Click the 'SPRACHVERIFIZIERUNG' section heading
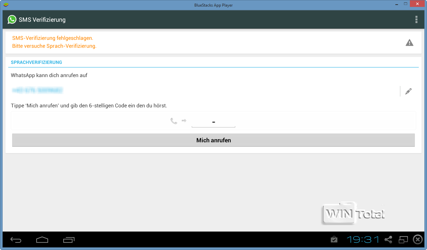Image resolution: width=427 pixels, height=250 pixels. click(x=37, y=62)
